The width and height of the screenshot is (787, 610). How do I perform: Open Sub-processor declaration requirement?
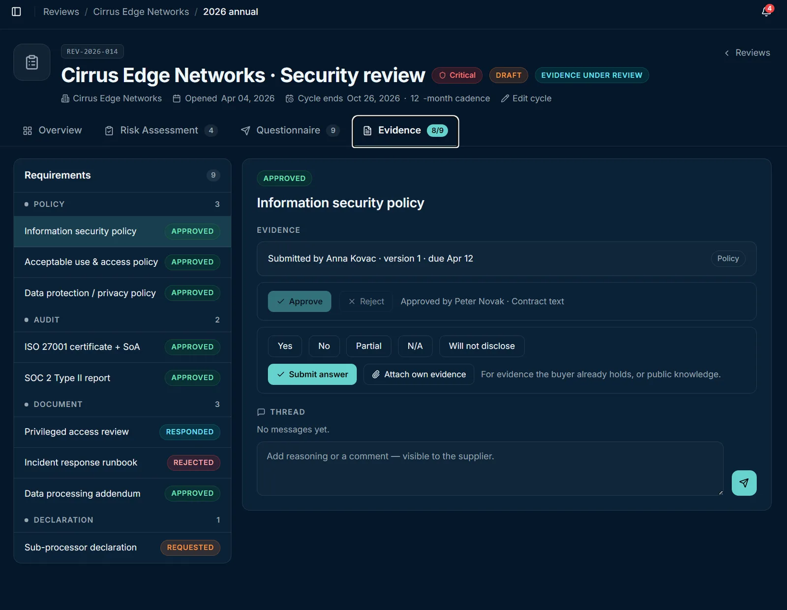click(122, 548)
